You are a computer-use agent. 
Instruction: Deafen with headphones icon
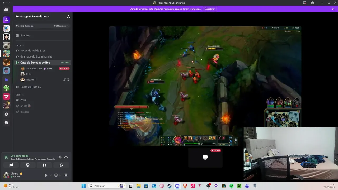(x=56, y=175)
